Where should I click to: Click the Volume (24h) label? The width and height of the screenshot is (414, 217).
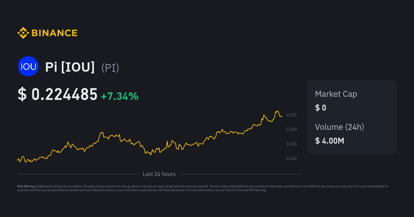(x=339, y=127)
